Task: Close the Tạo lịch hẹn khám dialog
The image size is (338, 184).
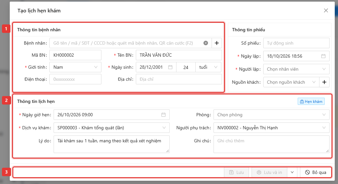Action: [326, 10]
